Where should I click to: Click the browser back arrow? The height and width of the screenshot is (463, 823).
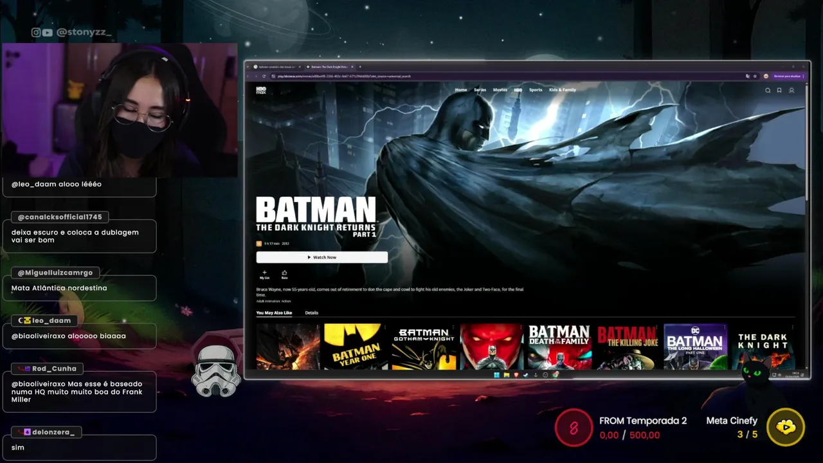pos(249,76)
